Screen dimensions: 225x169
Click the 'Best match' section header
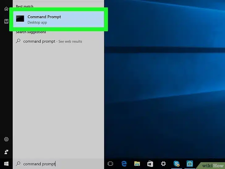25,6
